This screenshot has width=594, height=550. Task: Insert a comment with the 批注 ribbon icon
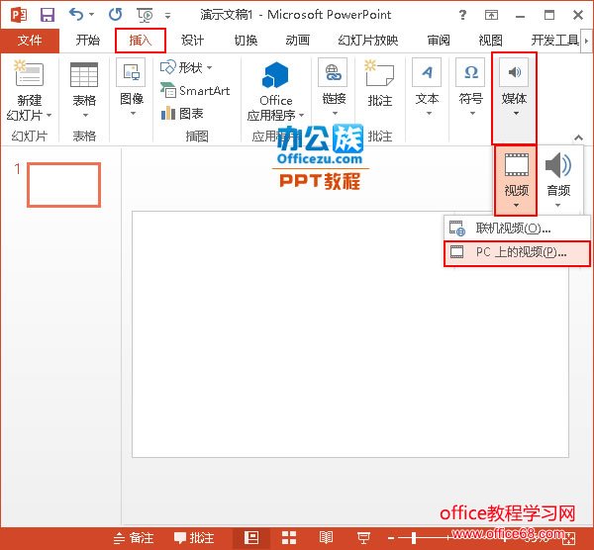click(x=380, y=76)
